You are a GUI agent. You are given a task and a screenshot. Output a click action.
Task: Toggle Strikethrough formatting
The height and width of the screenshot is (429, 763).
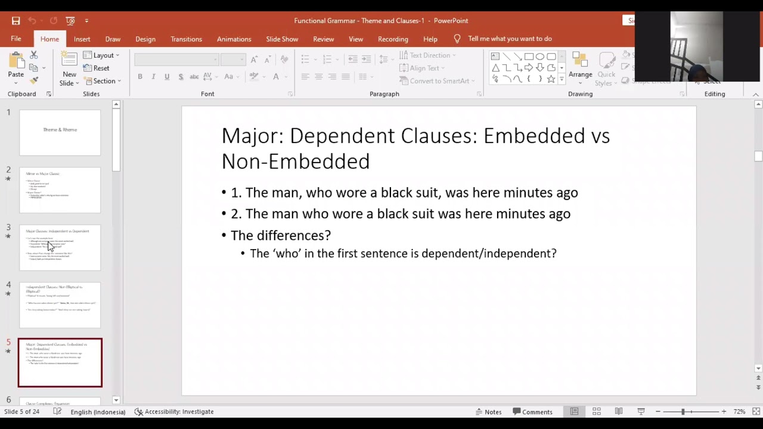point(194,77)
